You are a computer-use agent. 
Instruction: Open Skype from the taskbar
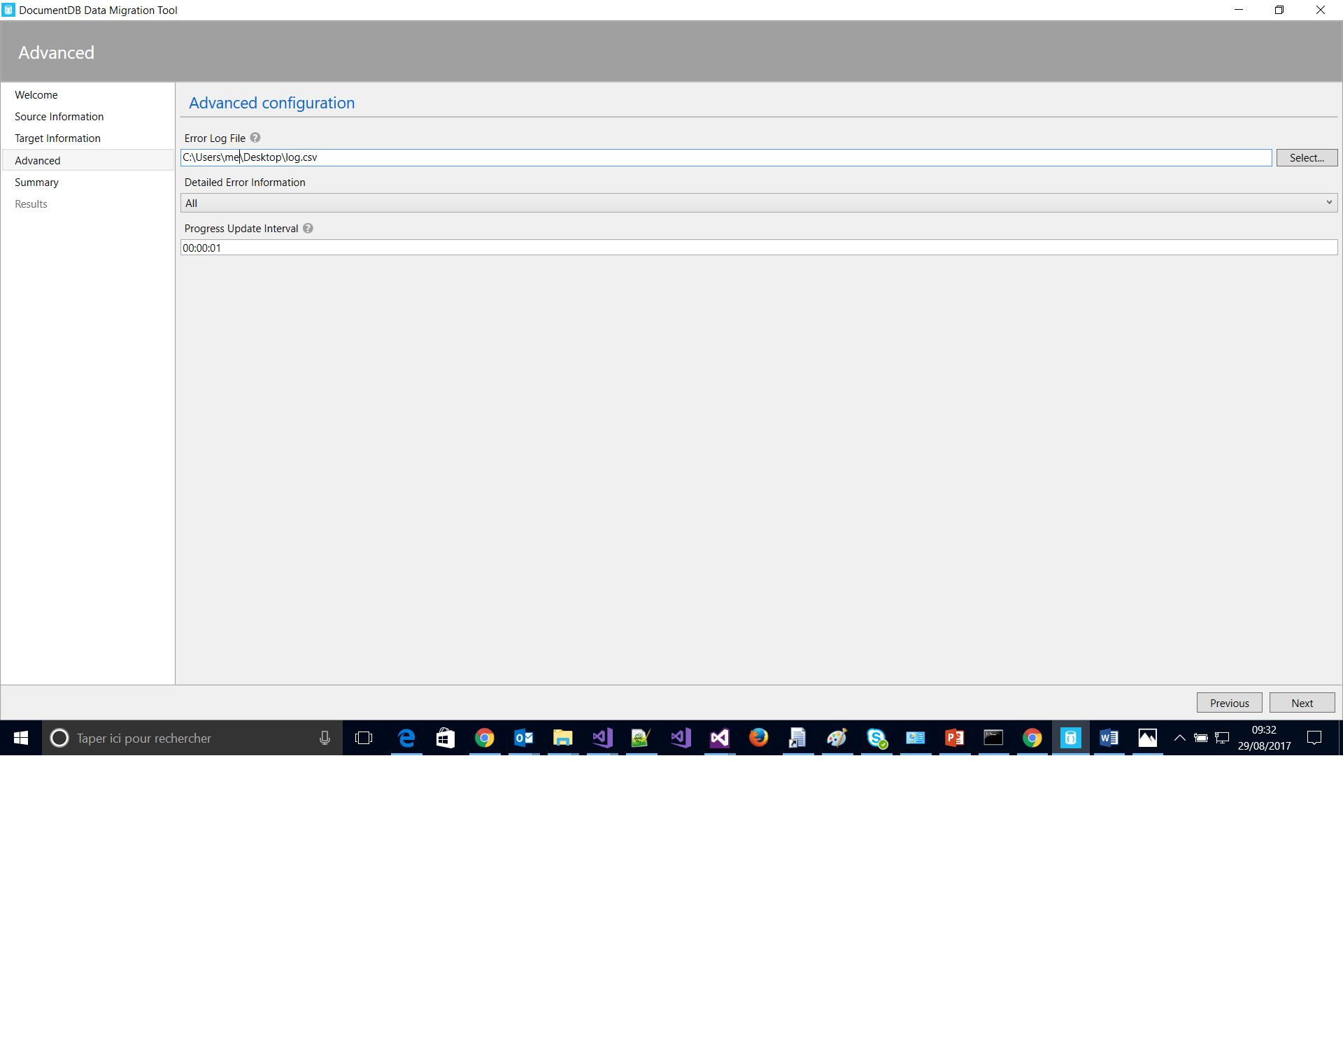[876, 738]
